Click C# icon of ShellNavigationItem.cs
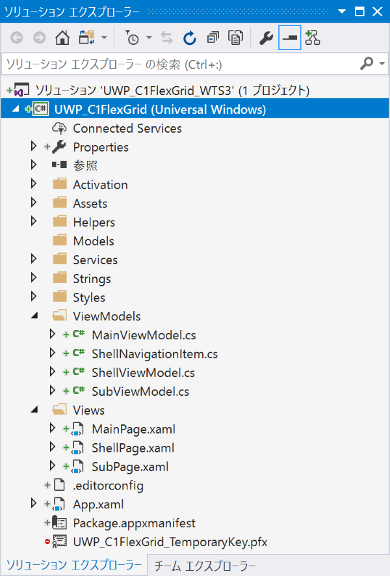Image resolution: width=390 pixels, height=576 pixels. [x=79, y=353]
